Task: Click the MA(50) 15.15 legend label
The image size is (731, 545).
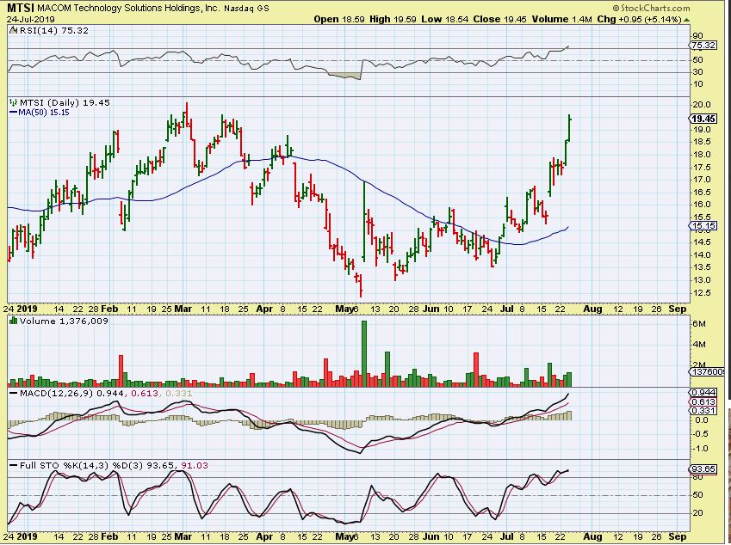Action: click(44, 112)
